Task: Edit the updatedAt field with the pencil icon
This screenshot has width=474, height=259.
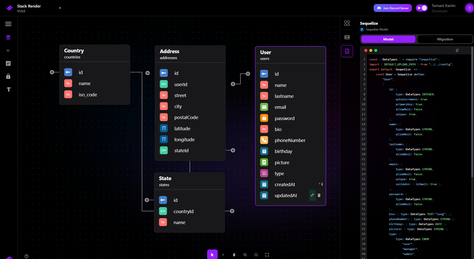Action: tap(312, 195)
